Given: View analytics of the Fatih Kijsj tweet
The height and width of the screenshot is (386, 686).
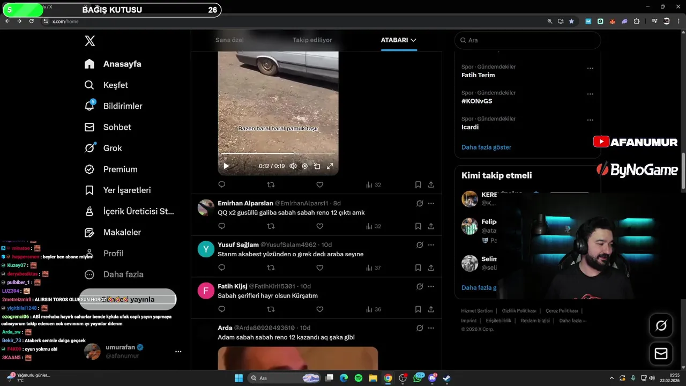Looking at the screenshot, I should coord(374,309).
